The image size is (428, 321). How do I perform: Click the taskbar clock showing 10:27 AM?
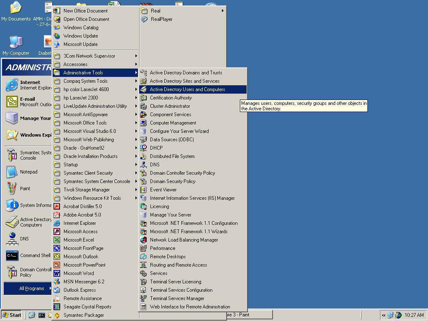[414, 315]
